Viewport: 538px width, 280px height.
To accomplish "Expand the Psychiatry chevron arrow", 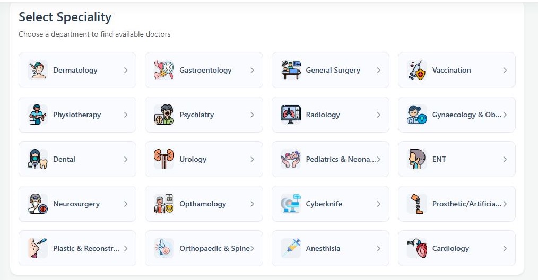I will tap(252, 115).
